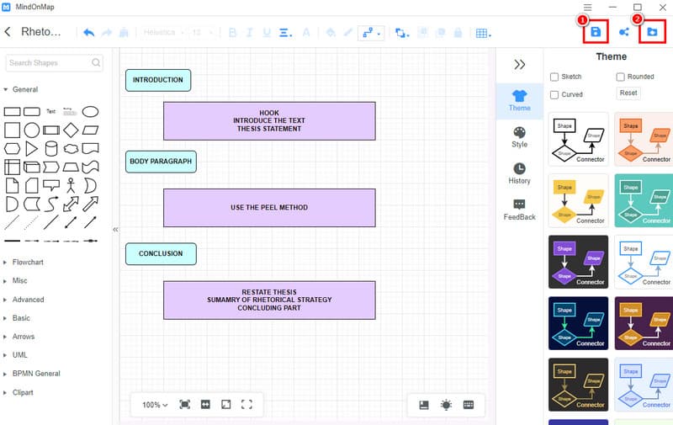
Task: Click the Reset button
Action: (x=628, y=93)
